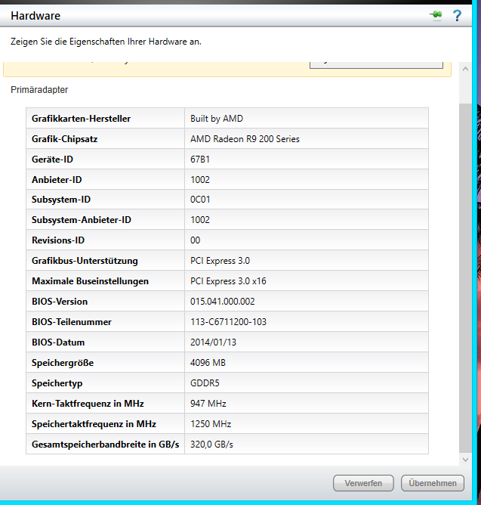Click the Speichertyp label

coord(57,383)
